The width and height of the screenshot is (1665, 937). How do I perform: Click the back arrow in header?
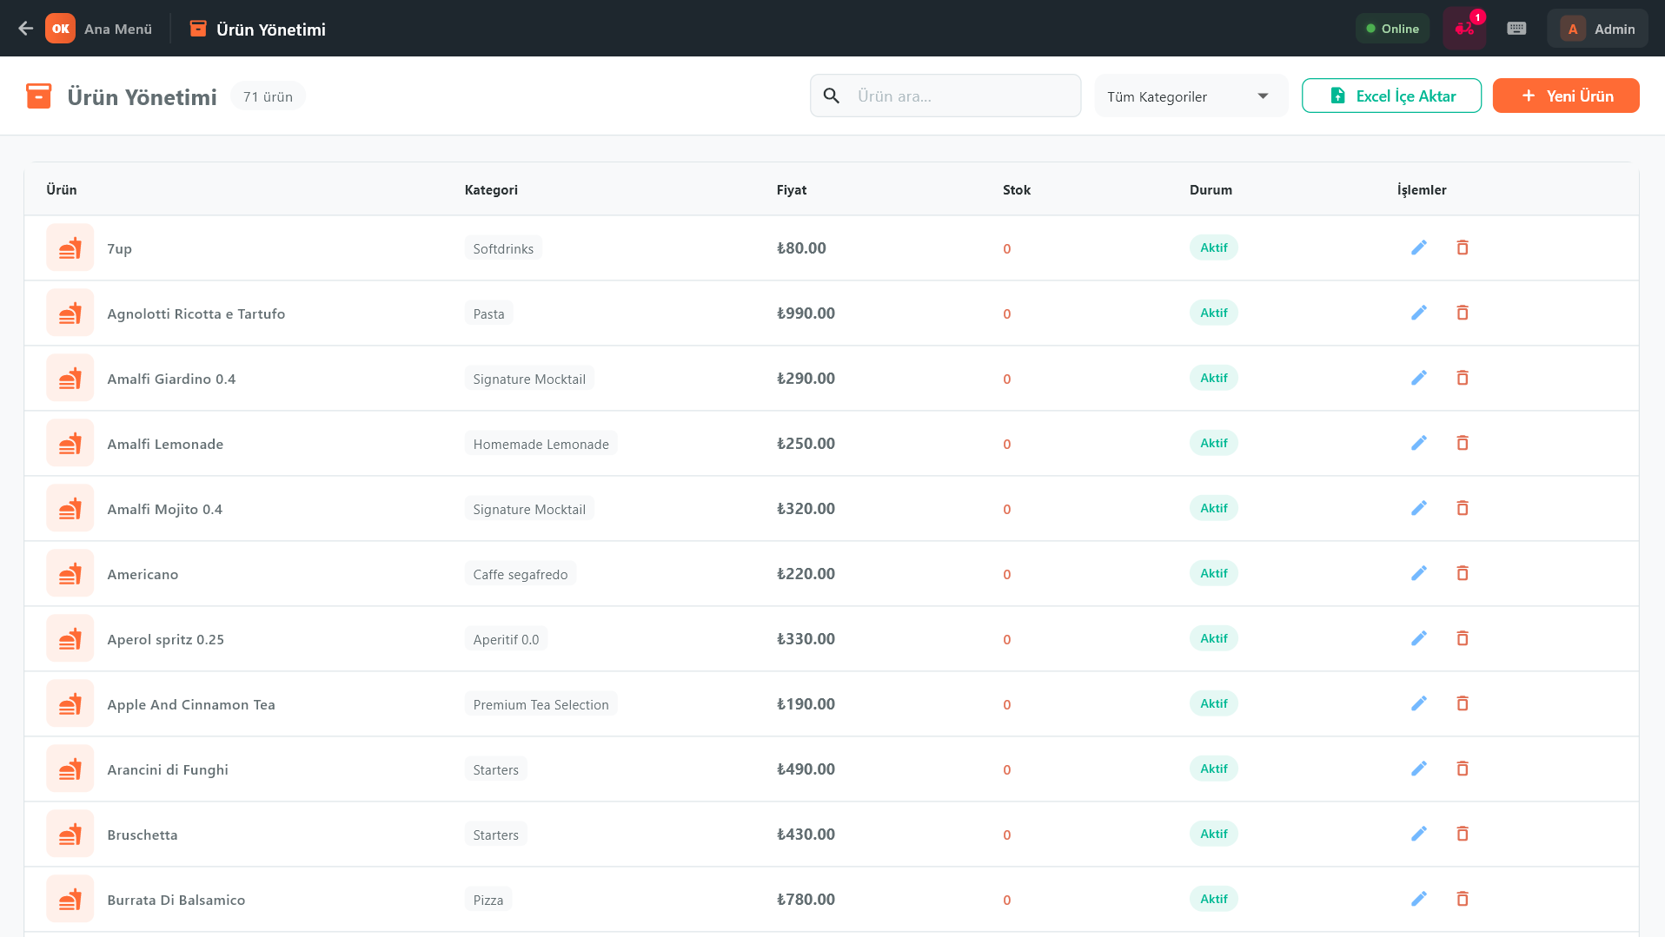[x=25, y=29]
